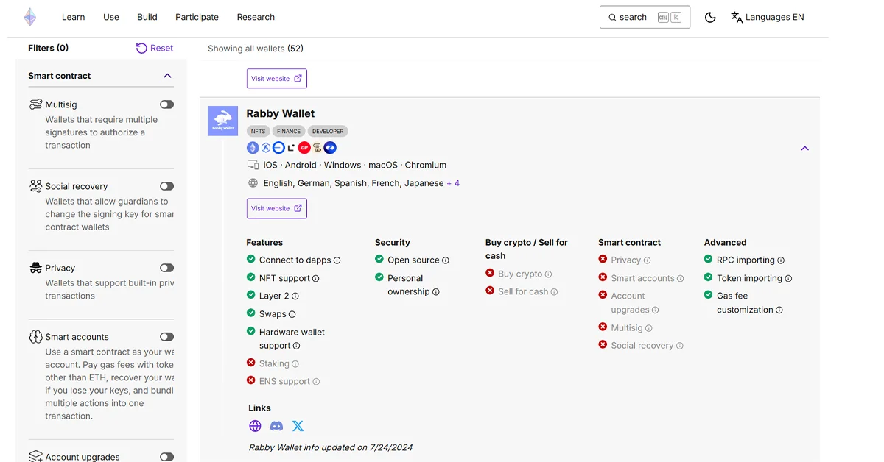Viewport: 884px width, 462px height.
Task: Click info icon beside Account upgrades feature
Action: 655,310
